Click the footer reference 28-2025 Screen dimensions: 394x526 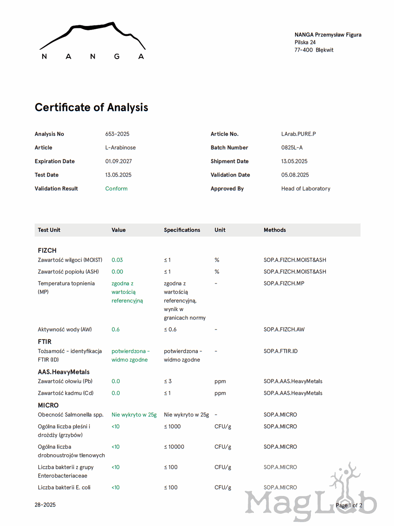45,505
